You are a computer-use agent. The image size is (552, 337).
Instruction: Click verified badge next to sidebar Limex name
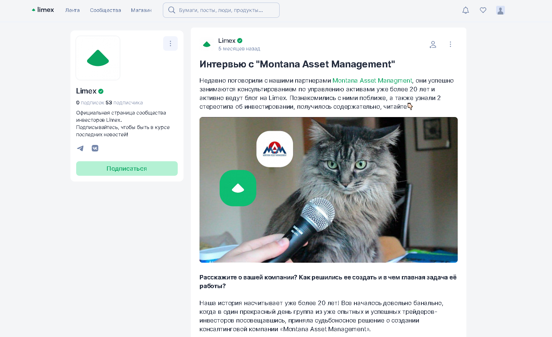pyautogui.click(x=101, y=91)
